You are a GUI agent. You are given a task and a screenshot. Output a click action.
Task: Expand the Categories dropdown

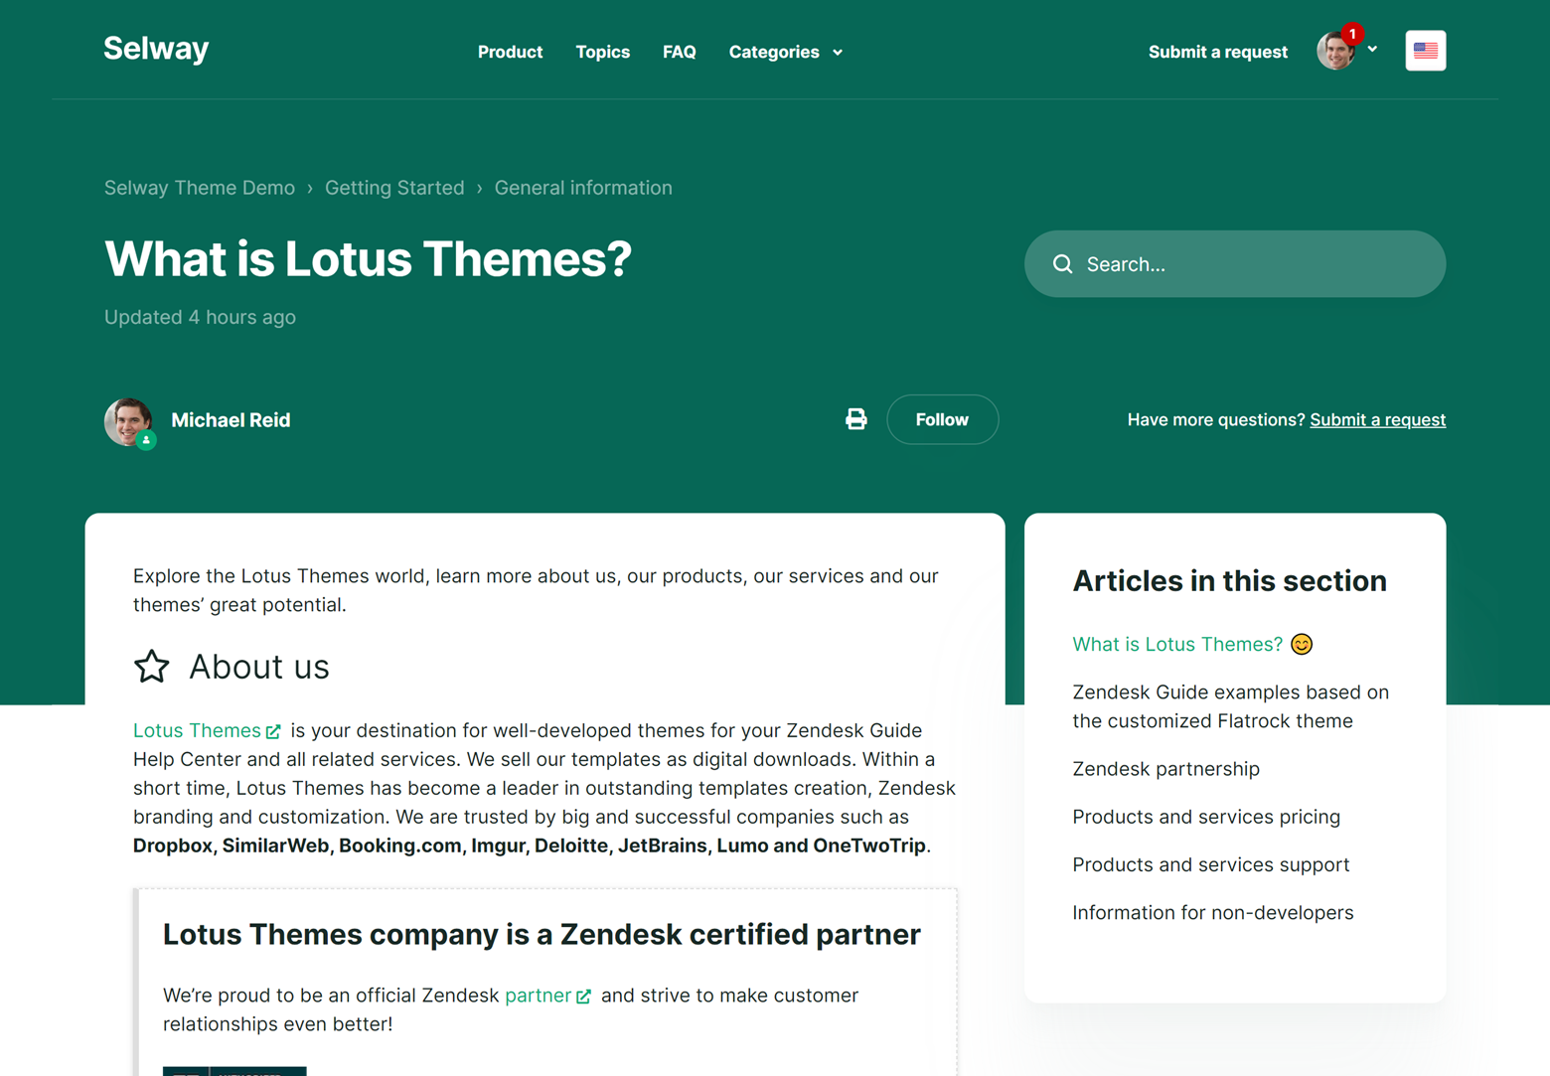pos(785,52)
